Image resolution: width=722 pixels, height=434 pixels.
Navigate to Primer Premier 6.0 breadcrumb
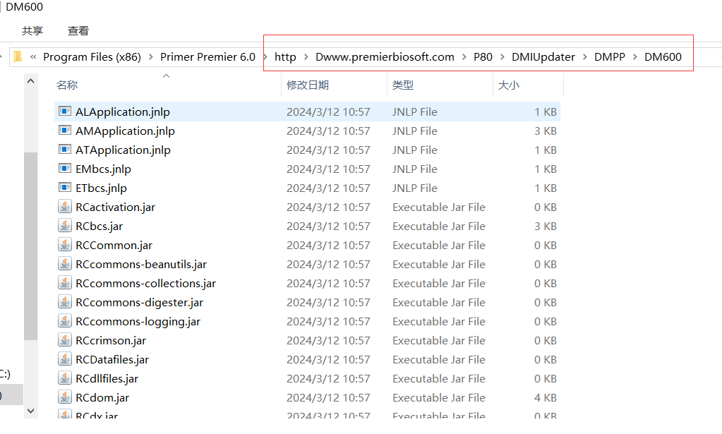click(207, 56)
